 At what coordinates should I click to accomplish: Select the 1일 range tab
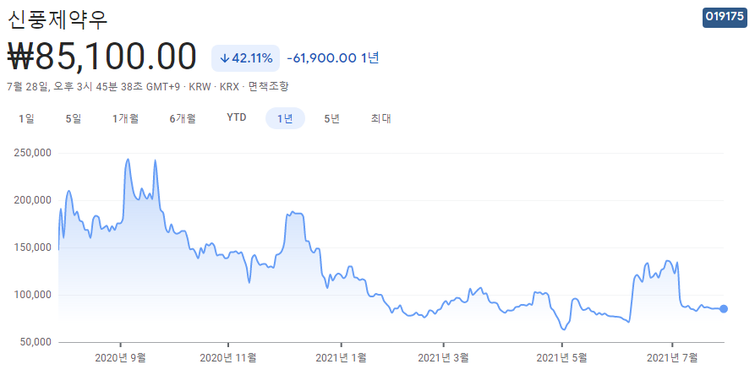point(26,118)
